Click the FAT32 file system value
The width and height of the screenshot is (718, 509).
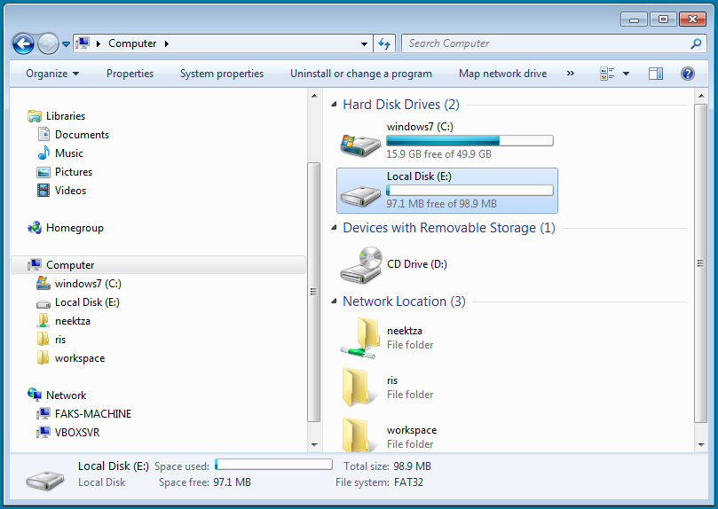pos(408,482)
